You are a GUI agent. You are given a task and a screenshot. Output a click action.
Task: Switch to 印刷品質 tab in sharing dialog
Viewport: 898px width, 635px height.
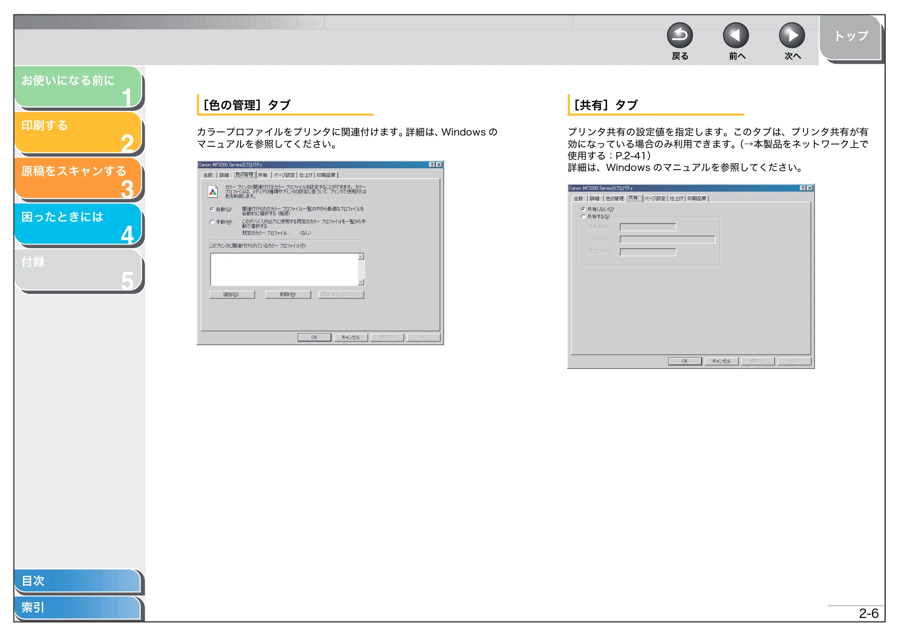697,198
